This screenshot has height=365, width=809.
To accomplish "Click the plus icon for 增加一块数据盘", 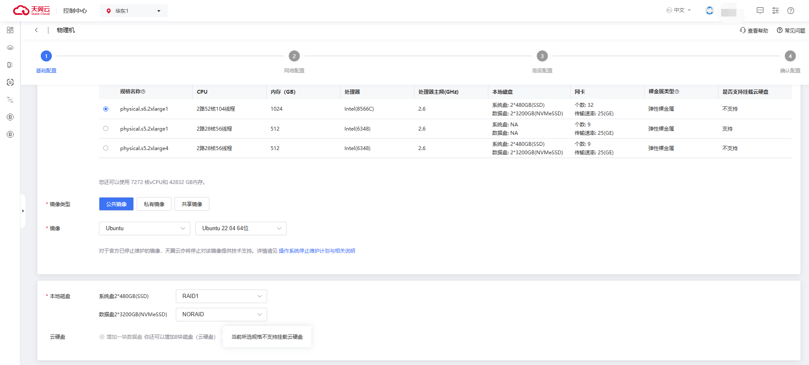I will tap(102, 337).
